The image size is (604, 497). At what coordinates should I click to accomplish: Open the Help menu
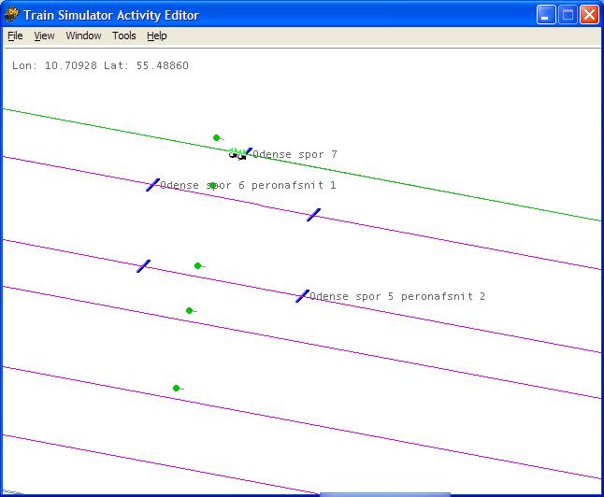click(x=157, y=35)
